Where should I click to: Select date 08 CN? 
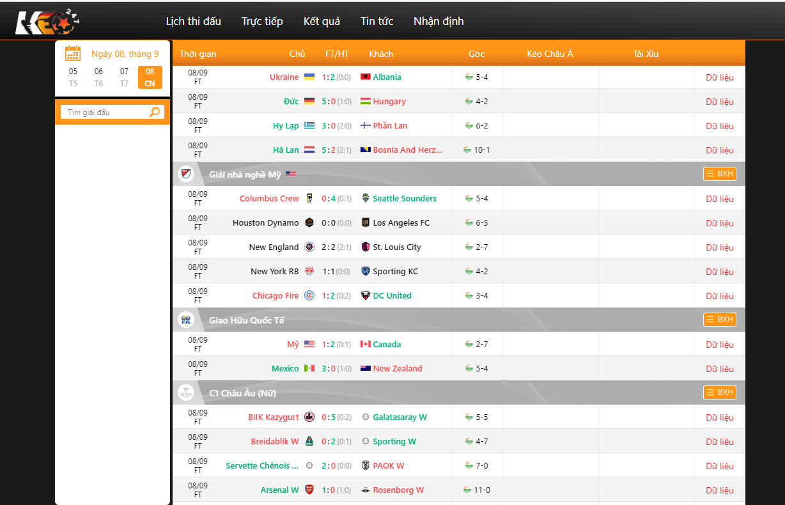(150, 77)
